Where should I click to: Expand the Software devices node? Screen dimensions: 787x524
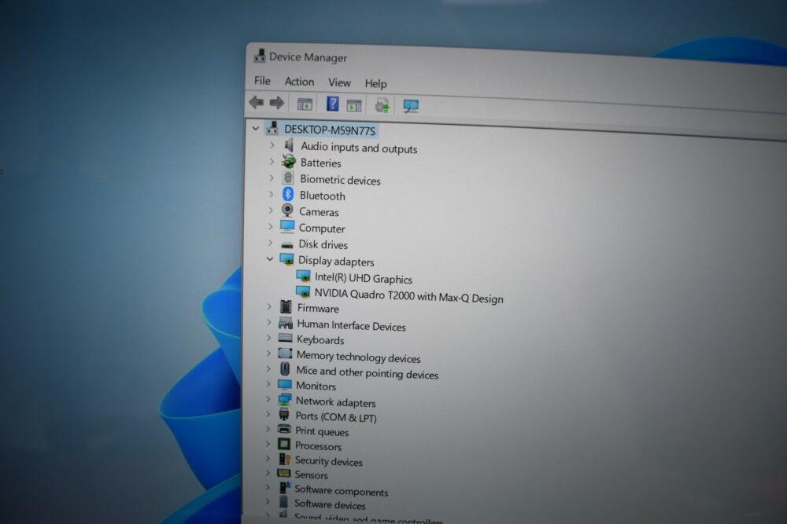(x=268, y=501)
